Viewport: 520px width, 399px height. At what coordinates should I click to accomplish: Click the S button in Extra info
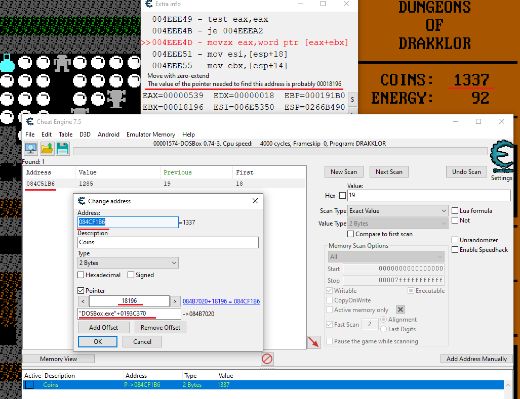tap(352, 99)
